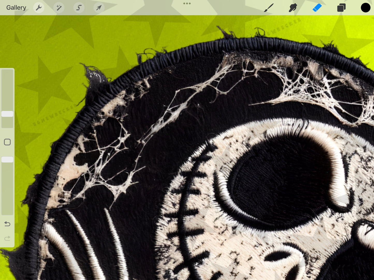Redo with the greyed-out redo arrow
374x280 pixels.
(x=7, y=238)
